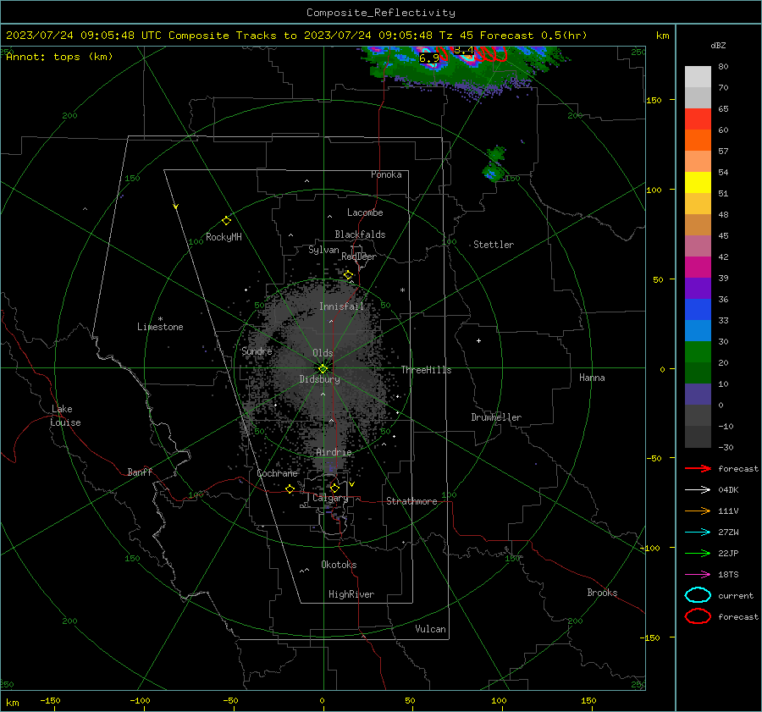Click the Didsbury label
This screenshot has height=712, width=762.
(x=319, y=379)
